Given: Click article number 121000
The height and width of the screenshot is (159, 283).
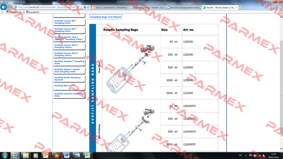Looking at the screenshot, I should 188,80.
